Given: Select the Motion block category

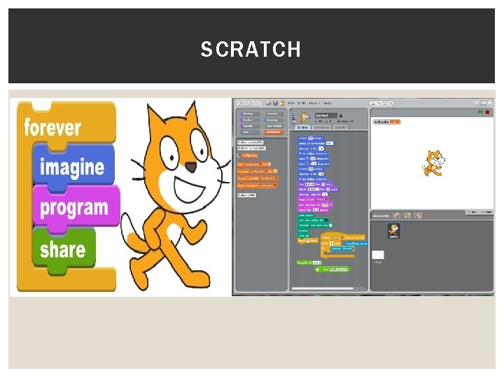Looking at the screenshot, I should pyautogui.click(x=250, y=114).
